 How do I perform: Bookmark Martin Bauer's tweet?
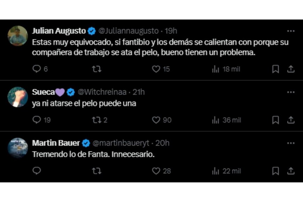tap(275, 171)
